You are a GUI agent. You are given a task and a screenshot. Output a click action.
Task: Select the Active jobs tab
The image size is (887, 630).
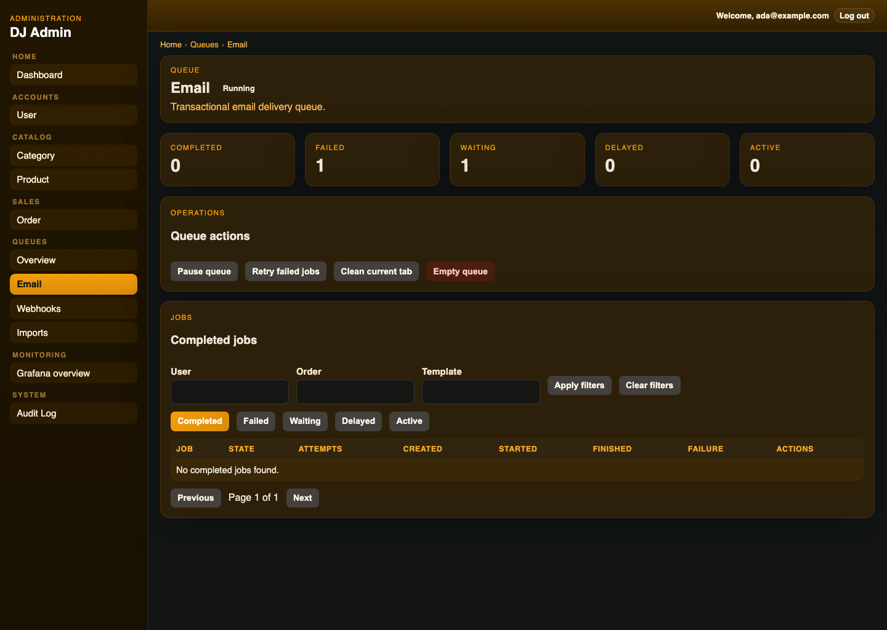[x=409, y=421]
